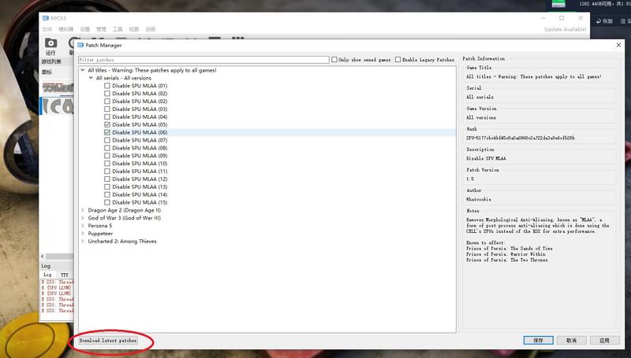
Task: Click patch version value 1.5
Action: [x=470, y=179]
